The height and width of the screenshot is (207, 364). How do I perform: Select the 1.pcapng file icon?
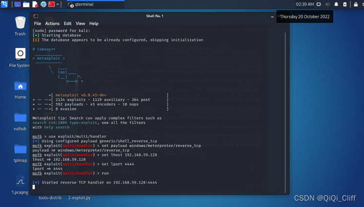click(20, 185)
